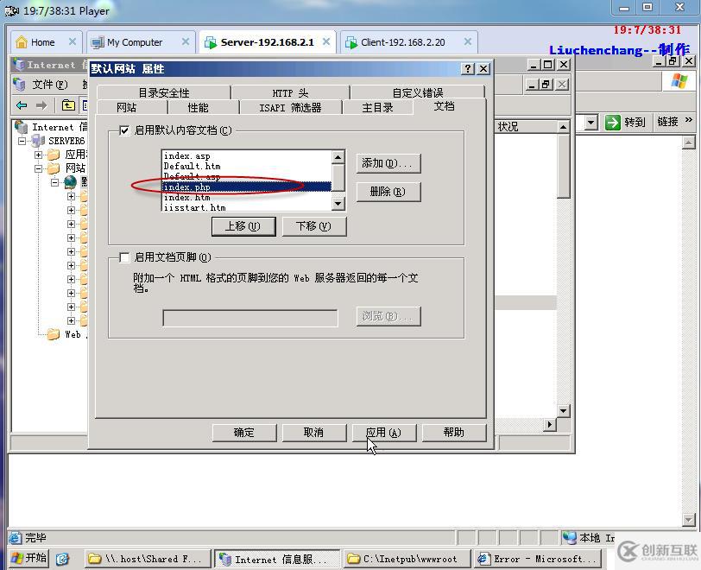Switch to the 目录安全性 tab
This screenshot has height=570, width=701.
pyautogui.click(x=164, y=92)
